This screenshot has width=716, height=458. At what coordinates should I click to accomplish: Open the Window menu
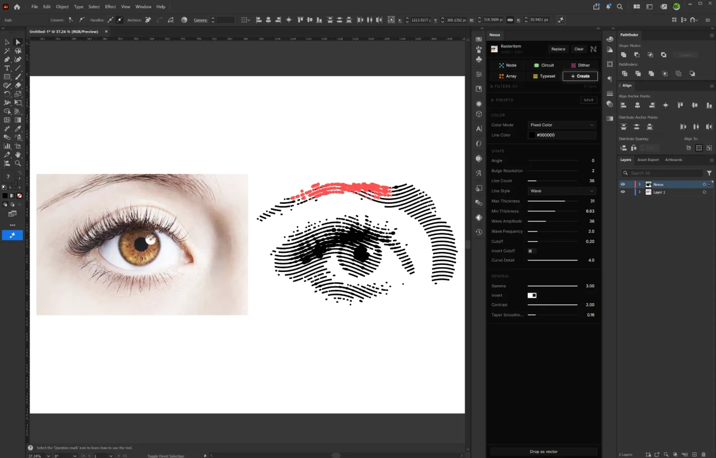coord(143,7)
